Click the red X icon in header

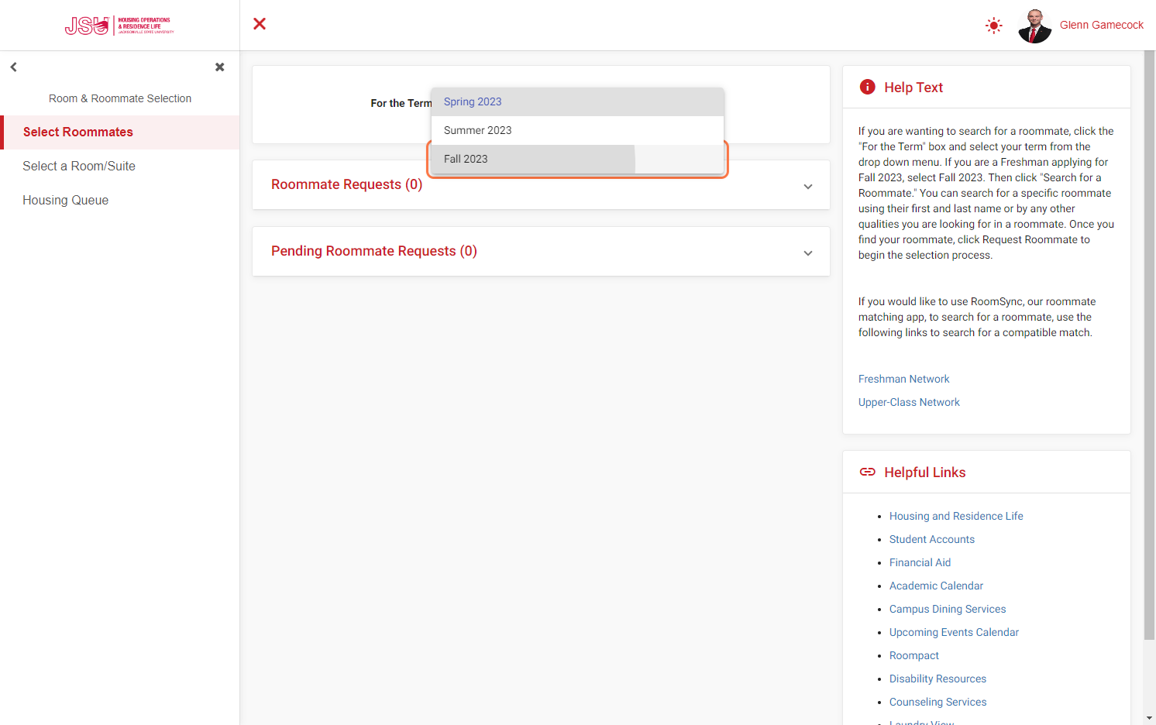click(260, 24)
